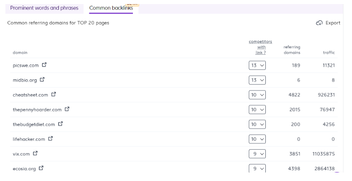Click the Export button label
Viewport: 352px width, 181px height.
333,23
